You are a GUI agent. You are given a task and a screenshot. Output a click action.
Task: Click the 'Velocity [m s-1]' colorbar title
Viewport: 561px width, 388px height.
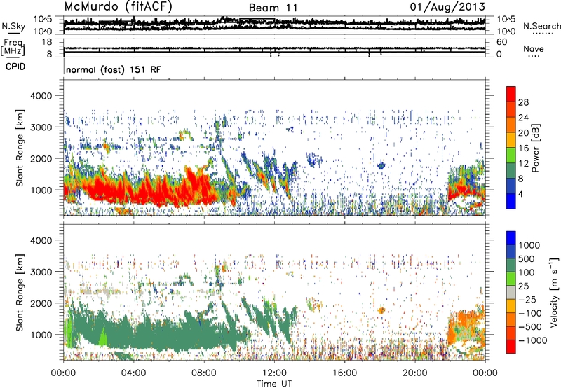click(554, 293)
